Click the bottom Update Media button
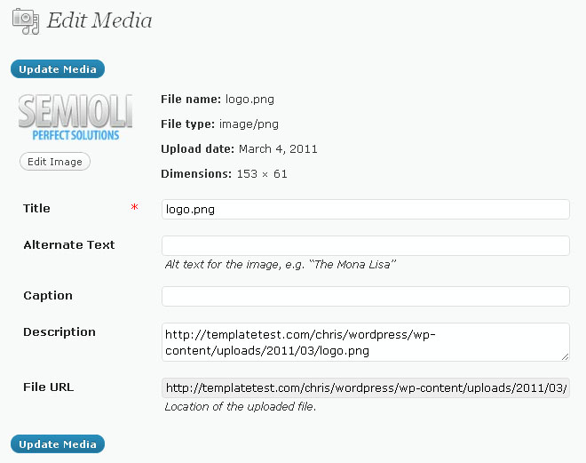Image resolution: width=586 pixels, height=463 pixels. click(x=58, y=443)
